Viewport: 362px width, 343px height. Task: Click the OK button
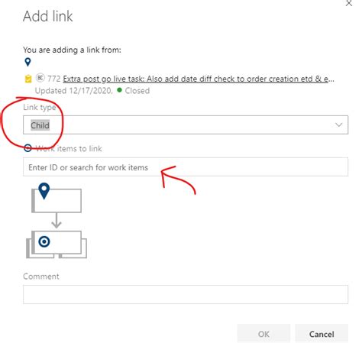pyautogui.click(x=263, y=334)
